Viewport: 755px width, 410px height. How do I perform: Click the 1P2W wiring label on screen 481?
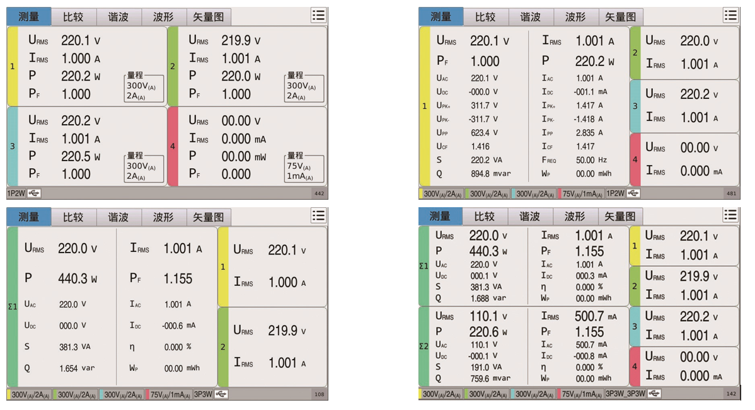[x=616, y=193]
